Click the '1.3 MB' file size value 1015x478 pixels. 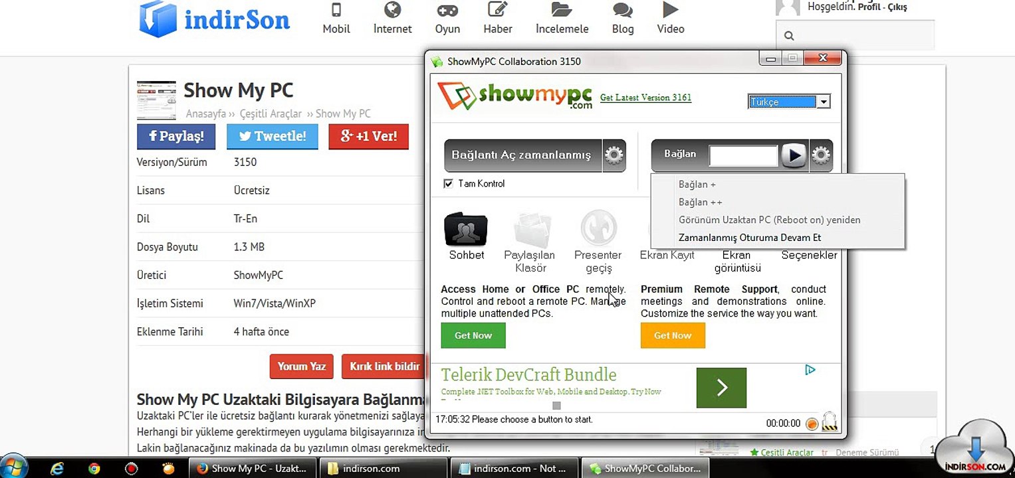(x=249, y=247)
